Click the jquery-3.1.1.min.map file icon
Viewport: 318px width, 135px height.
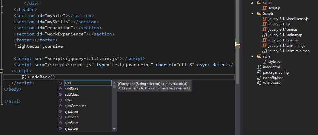pos(265,35)
